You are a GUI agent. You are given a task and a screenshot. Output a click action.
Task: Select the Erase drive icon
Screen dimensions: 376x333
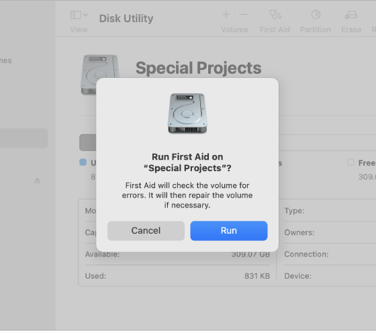tap(351, 15)
